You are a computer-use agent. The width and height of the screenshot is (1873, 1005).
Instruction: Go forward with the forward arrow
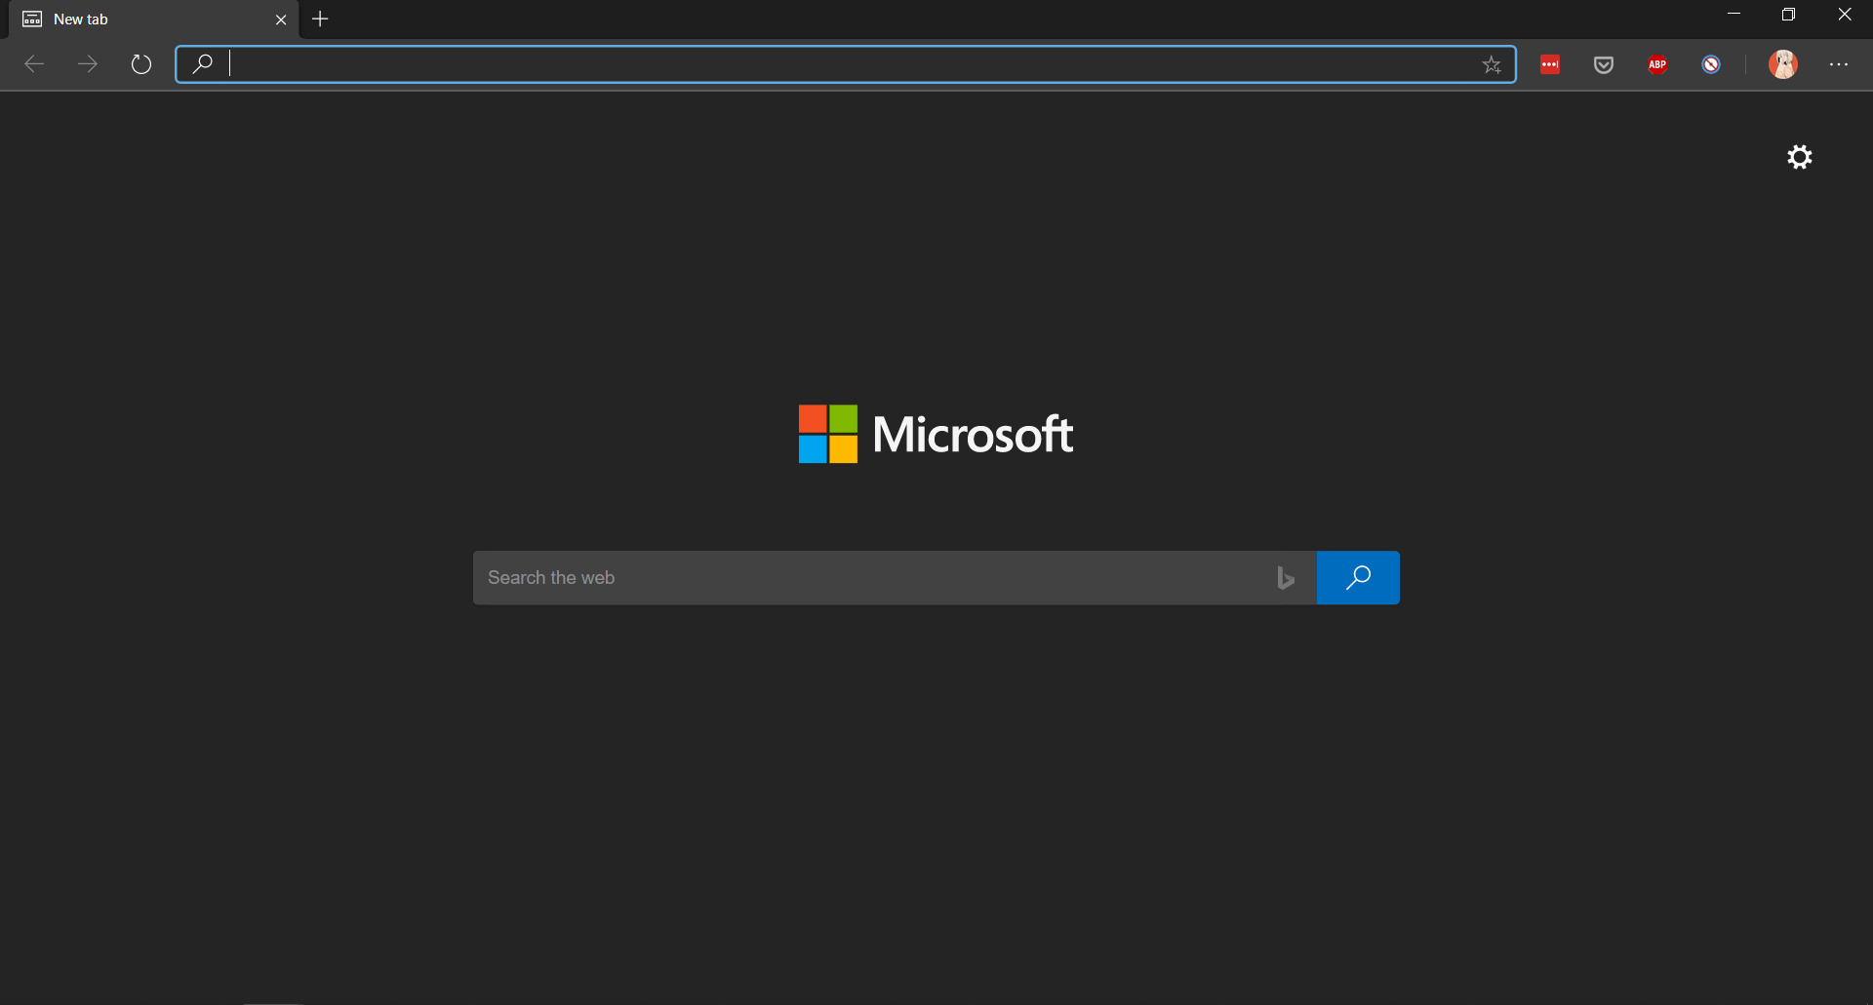pyautogui.click(x=88, y=64)
